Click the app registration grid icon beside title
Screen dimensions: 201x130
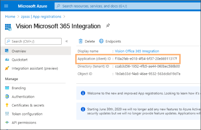click(x=8, y=27)
